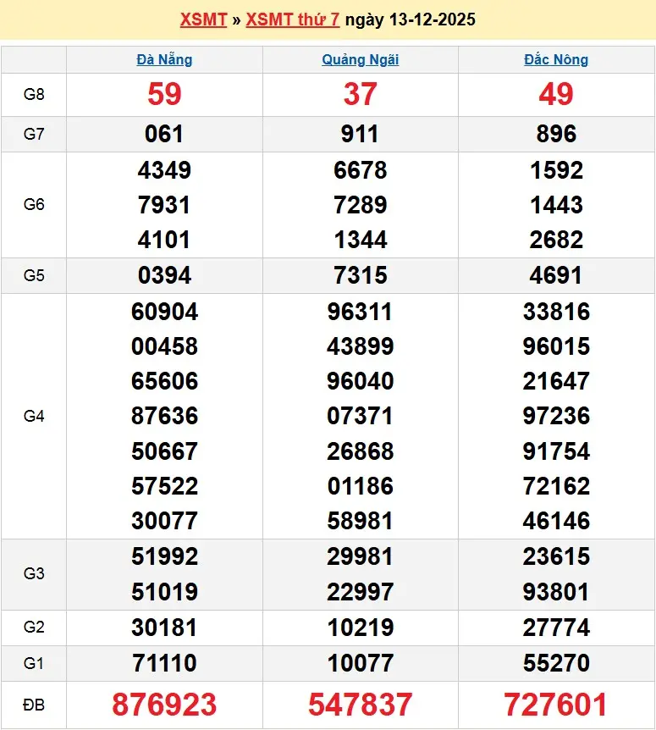Open the Quảng Ngãi province link

click(x=361, y=59)
